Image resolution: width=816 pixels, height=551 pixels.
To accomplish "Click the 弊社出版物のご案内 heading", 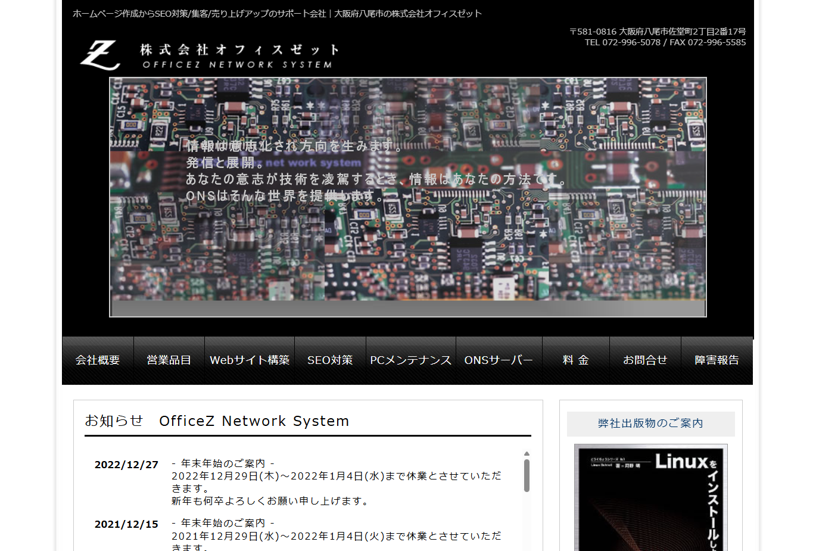I will coord(650,424).
